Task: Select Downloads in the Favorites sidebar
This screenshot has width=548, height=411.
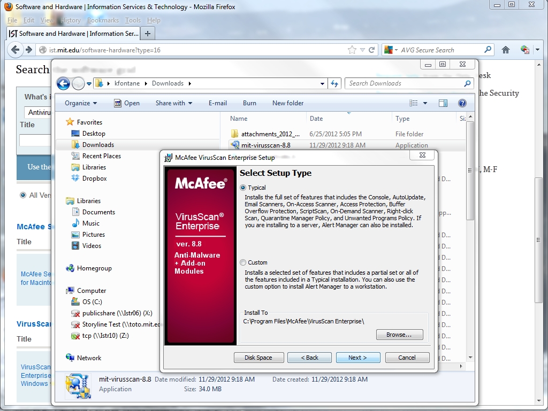Action: click(x=98, y=145)
